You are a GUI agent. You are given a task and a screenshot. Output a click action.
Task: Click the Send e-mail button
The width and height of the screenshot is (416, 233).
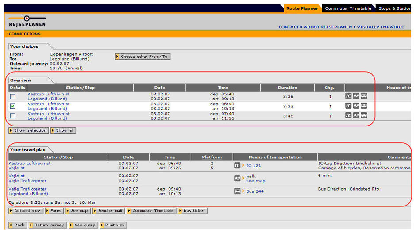pyautogui.click(x=109, y=211)
